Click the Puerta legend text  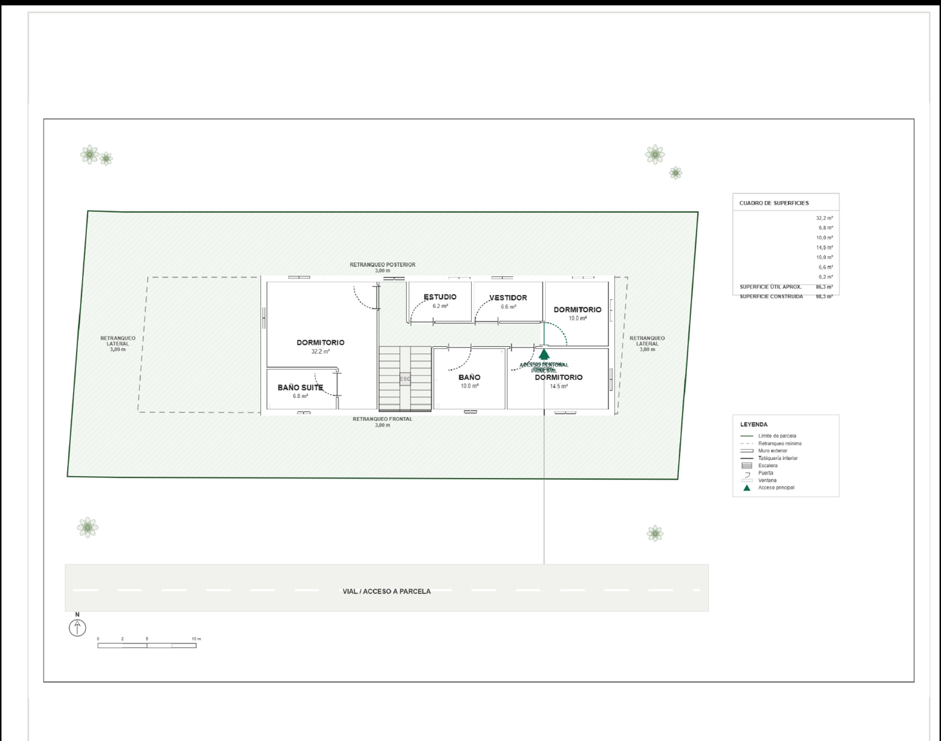pyautogui.click(x=766, y=473)
